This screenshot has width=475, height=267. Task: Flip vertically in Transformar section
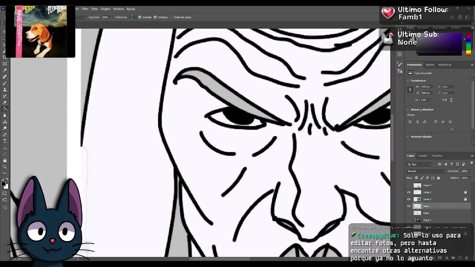click(451, 100)
